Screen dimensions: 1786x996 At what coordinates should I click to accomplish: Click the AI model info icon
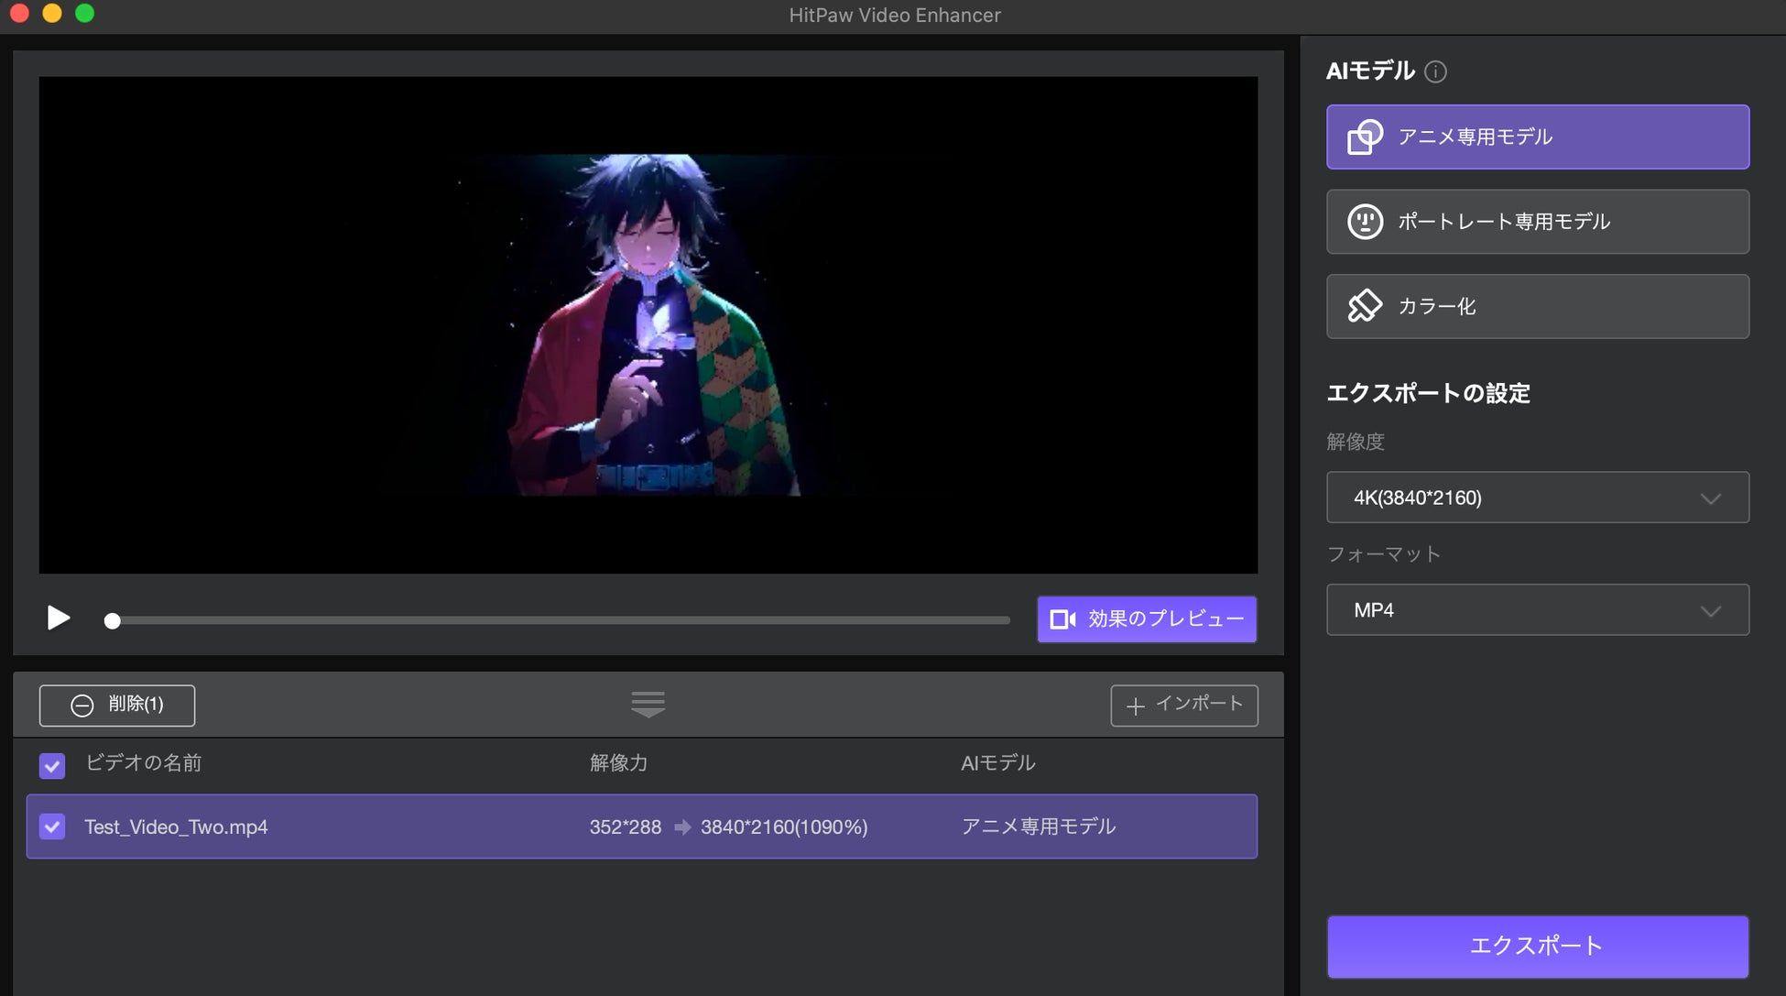[1435, 71]
